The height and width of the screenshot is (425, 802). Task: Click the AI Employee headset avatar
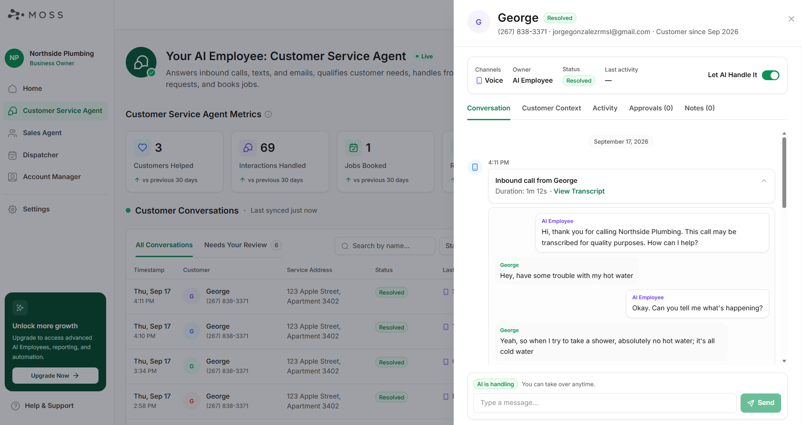point(141,62)
